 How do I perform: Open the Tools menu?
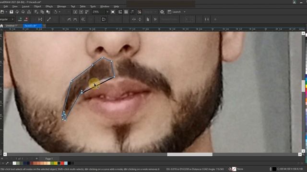pyautogui.click(x=93, y=6)
